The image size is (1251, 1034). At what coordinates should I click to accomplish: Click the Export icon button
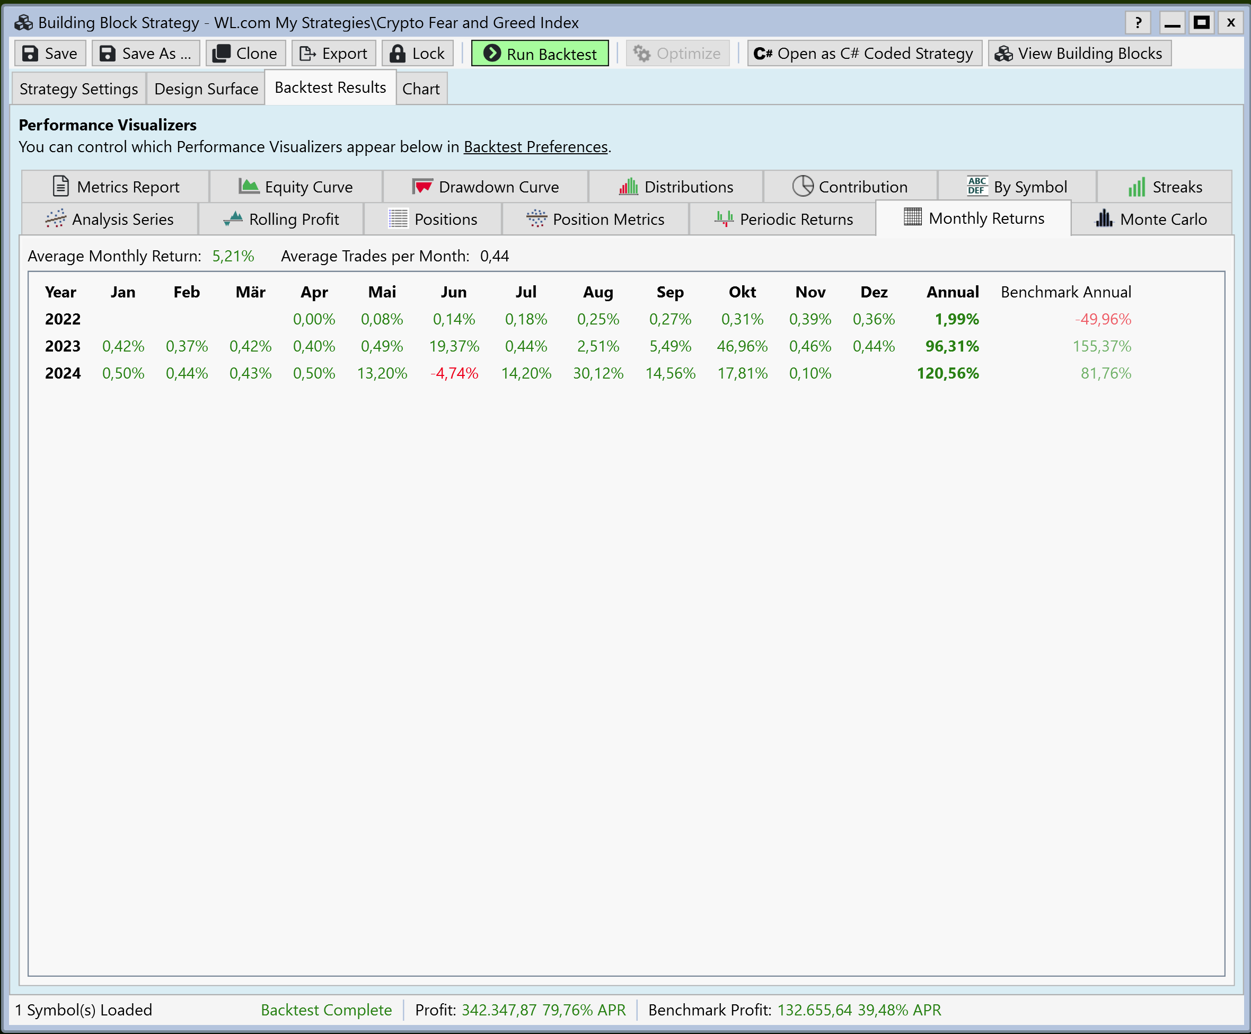(307, 54)
